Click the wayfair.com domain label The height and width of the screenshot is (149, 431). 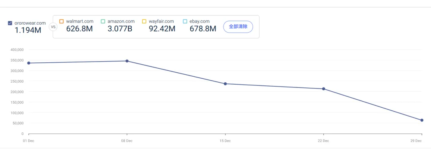pos(161,21)
